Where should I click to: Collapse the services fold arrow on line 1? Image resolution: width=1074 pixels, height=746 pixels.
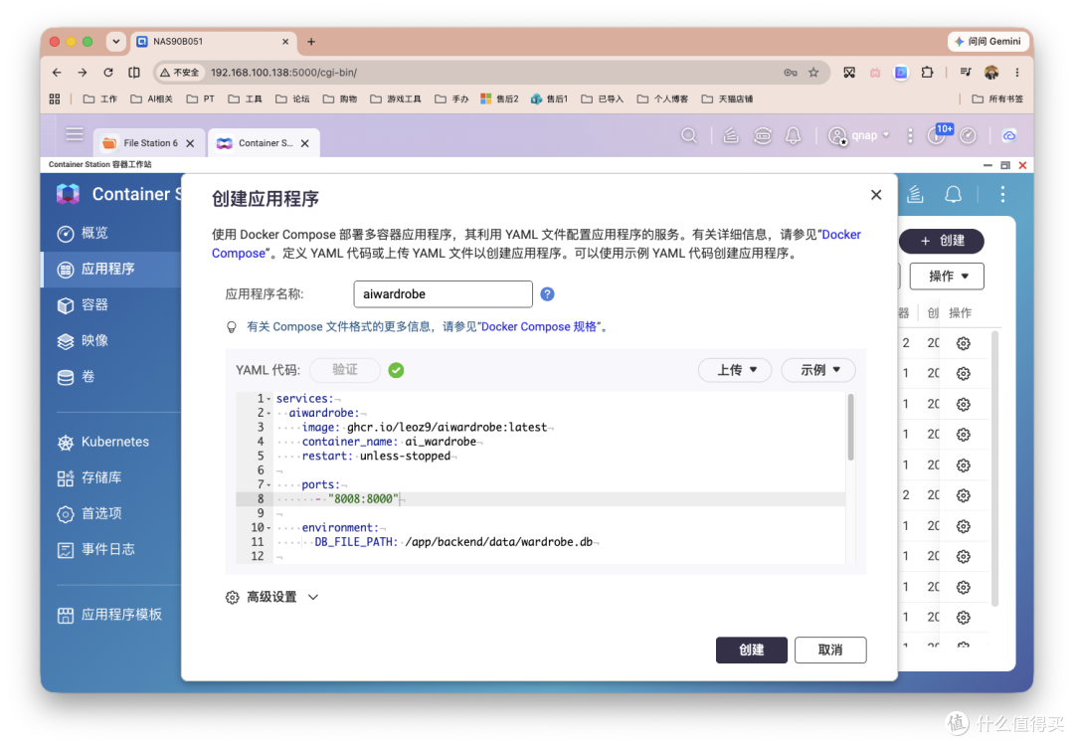tap(269, 399)
